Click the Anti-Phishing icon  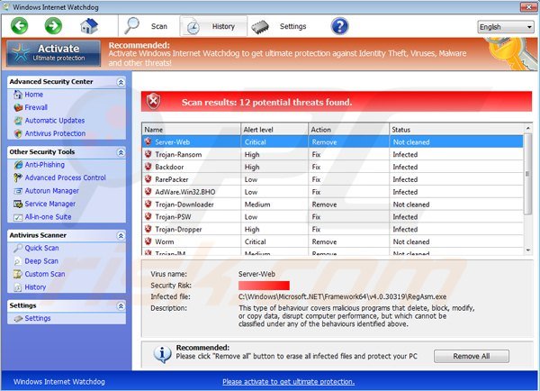(18, 165)
